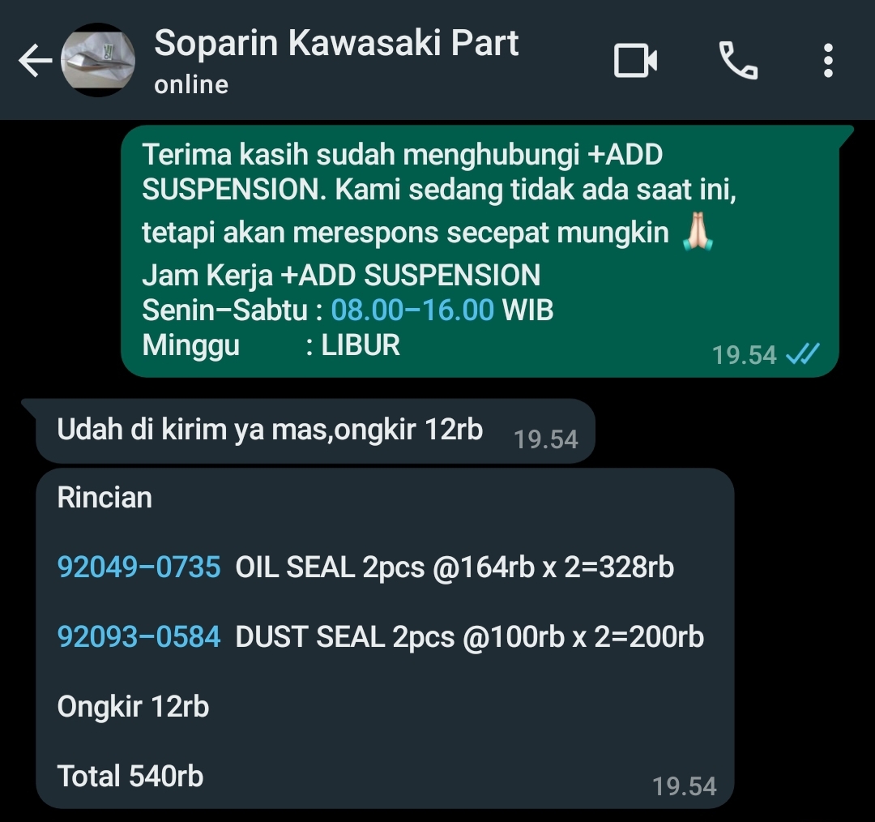Tap the "Udah di kirim ya mas" message
This screenshot has width=875, height=822.
coord(270,430)
